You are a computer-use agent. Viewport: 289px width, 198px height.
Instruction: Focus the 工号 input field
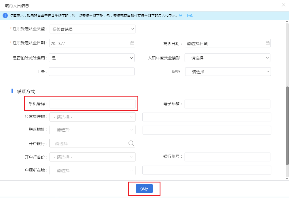92,72
